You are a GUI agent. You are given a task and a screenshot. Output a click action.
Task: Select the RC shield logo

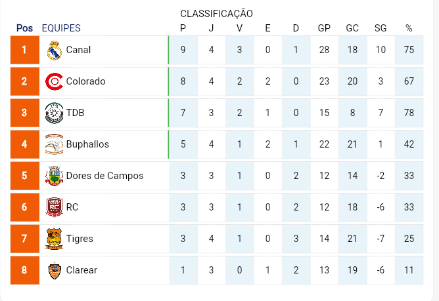(54, 207)
